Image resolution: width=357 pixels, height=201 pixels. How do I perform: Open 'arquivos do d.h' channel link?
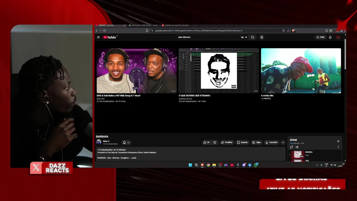185,99
